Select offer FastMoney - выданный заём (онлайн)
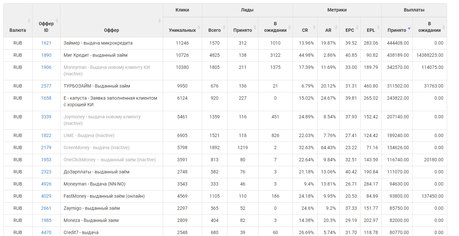459x236 pixels. click(104, 196)
